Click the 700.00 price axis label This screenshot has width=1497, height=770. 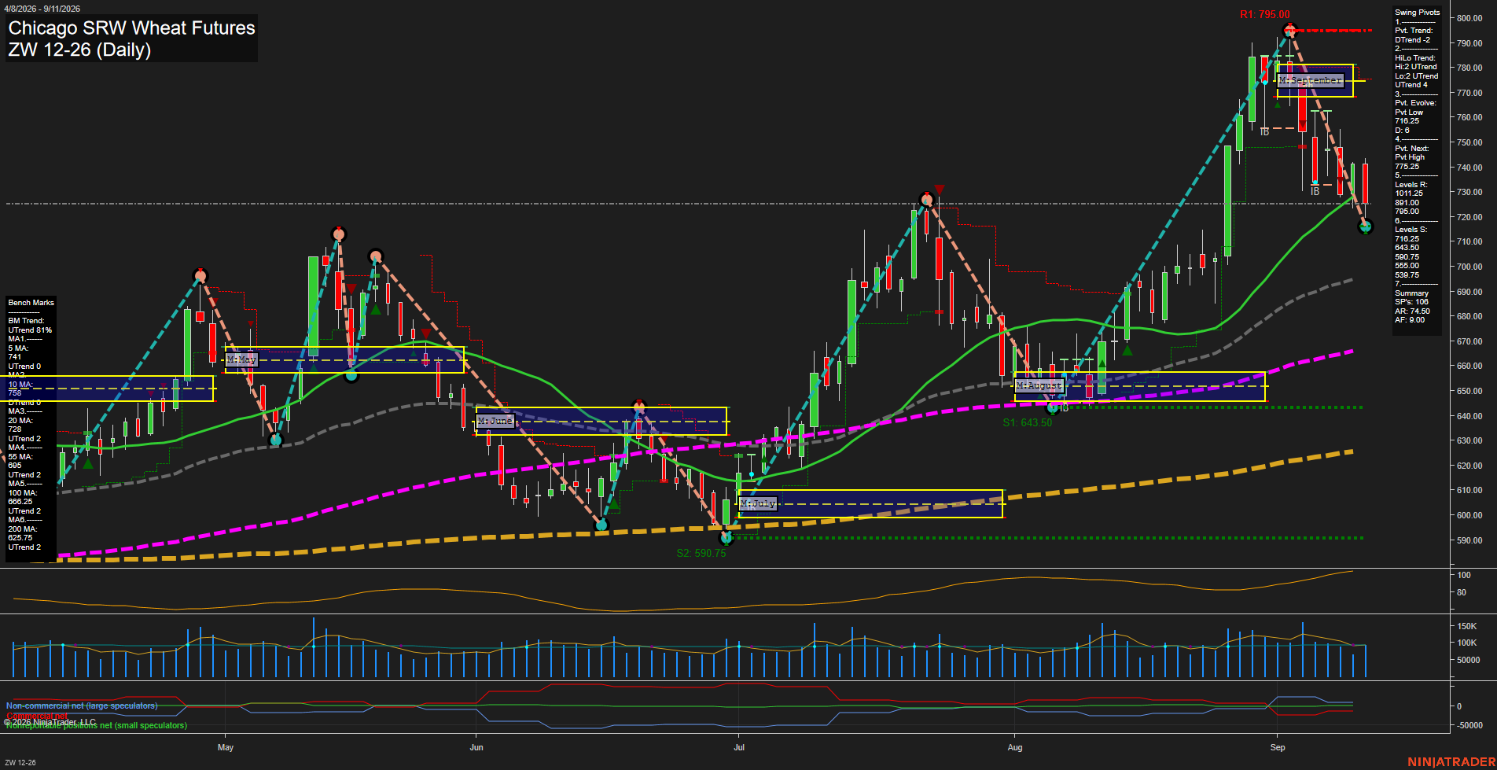click(x=1469, y=267)
